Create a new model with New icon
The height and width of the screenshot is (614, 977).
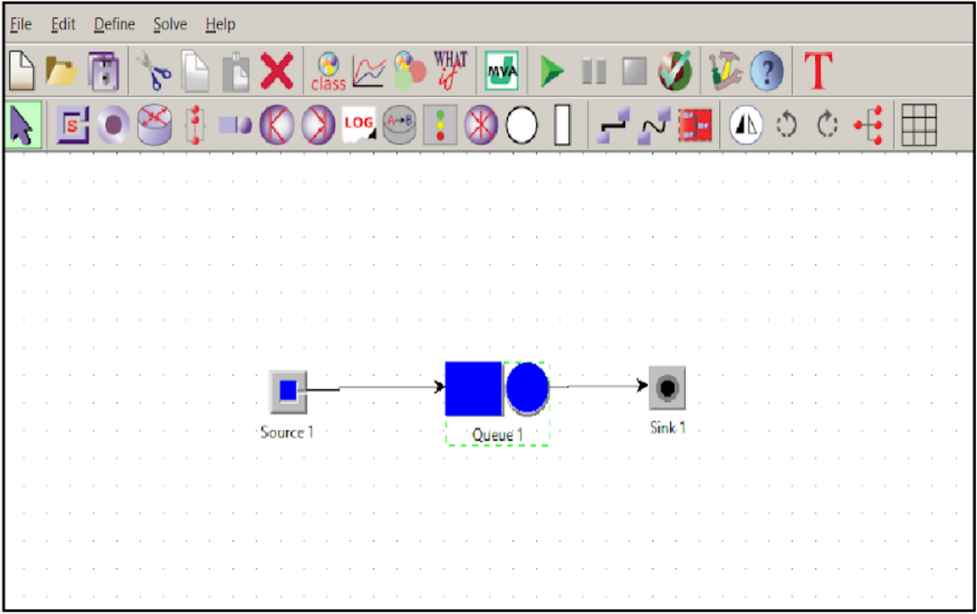21,72
